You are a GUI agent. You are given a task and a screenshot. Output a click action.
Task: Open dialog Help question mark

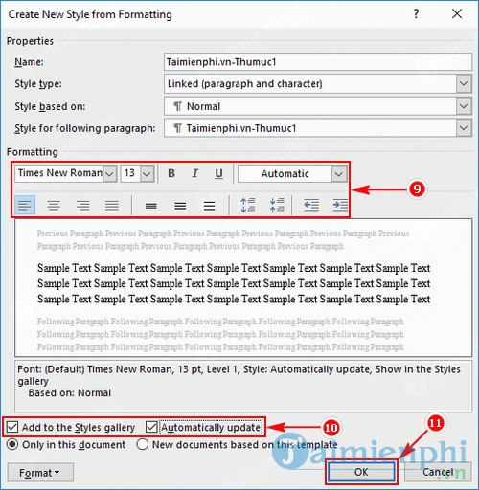pyautogui.click(x=416, y=14)
